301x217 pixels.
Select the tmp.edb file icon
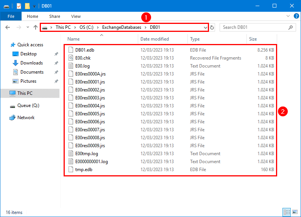point(71,170)
